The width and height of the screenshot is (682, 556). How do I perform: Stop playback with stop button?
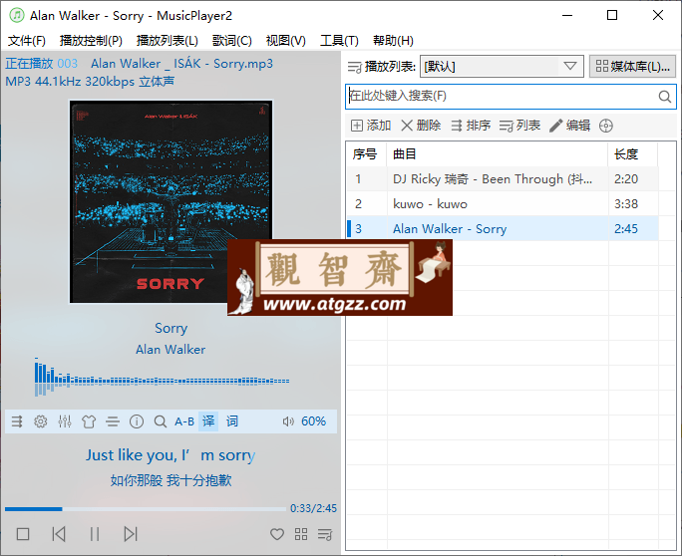click(x=23, y=534)
